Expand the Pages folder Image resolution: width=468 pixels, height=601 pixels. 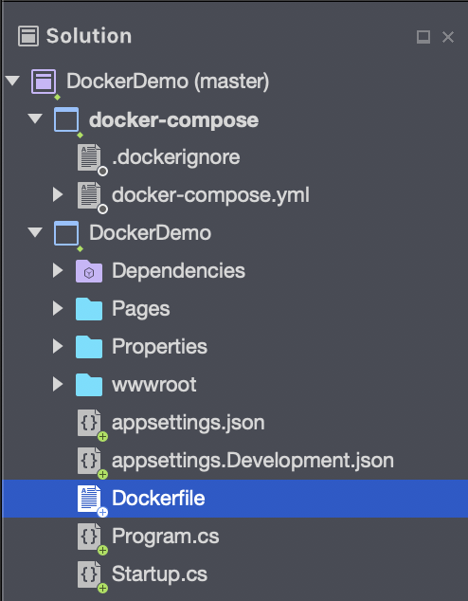tap(58, 308)
